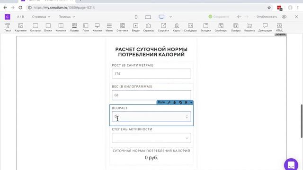Screen dimensions: 303x170
Task: Close the editor with X
Action: click(x=296, y=17)
